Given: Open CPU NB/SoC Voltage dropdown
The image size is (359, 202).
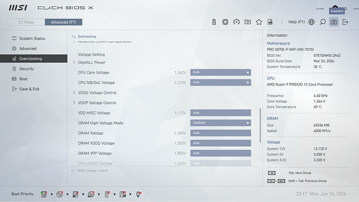Looking at the screenshot, I should [221, 82].
